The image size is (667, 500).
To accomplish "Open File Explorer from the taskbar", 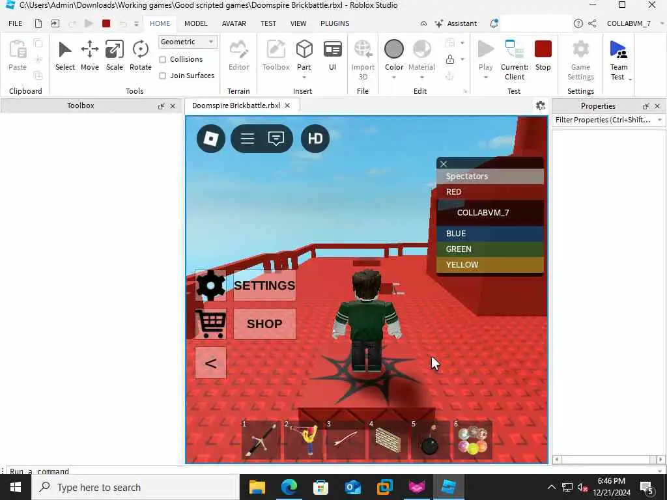I will pyautogui.click(x=257, y=487).
